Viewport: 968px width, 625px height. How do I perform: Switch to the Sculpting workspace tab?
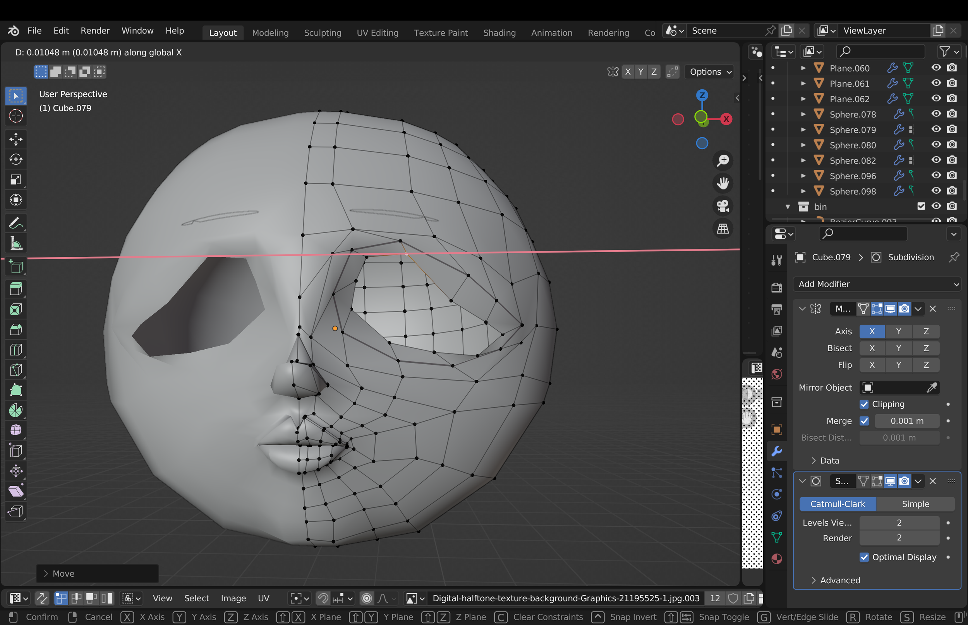pyautogui.click(x=323, y=32)
